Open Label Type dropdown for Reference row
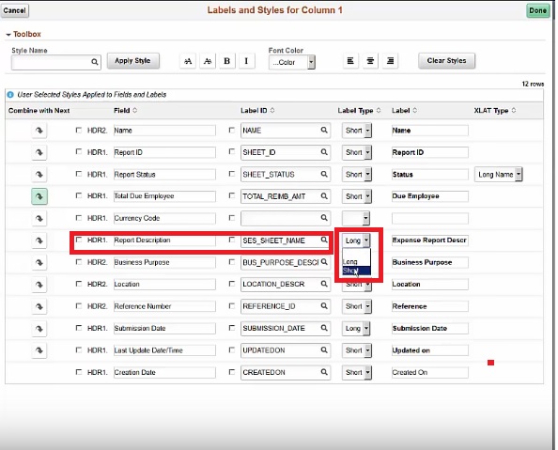 pos(357,306)
